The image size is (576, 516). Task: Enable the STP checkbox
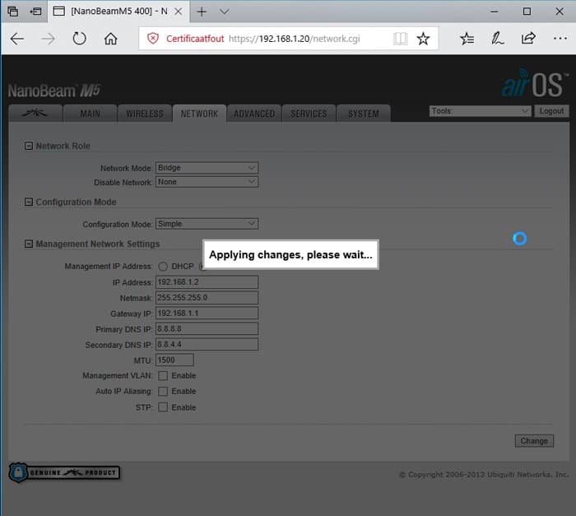[x=163, y=407]
